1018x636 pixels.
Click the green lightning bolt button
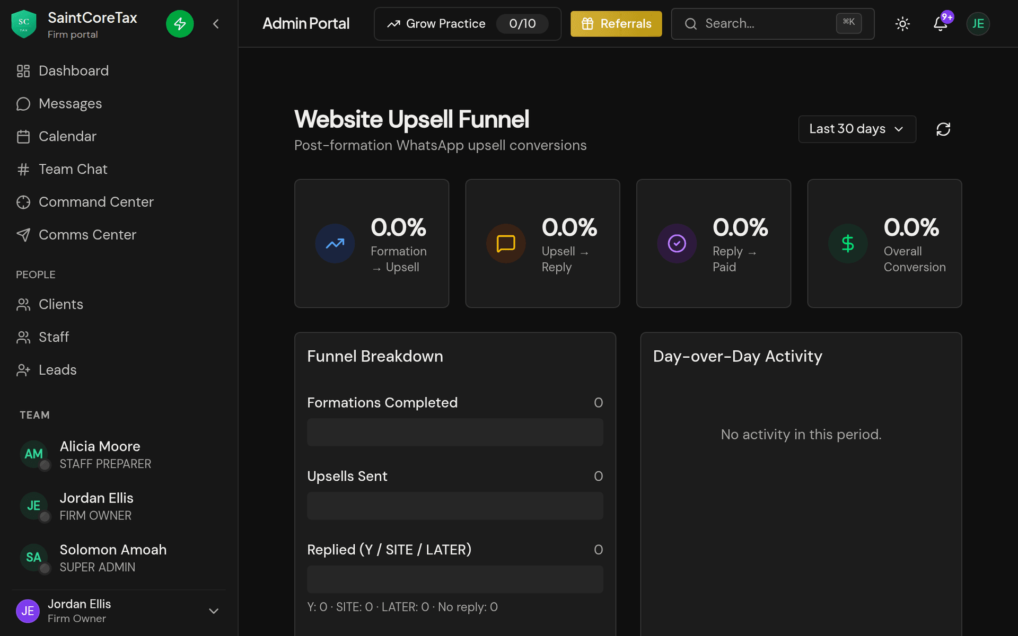(180, 24)
